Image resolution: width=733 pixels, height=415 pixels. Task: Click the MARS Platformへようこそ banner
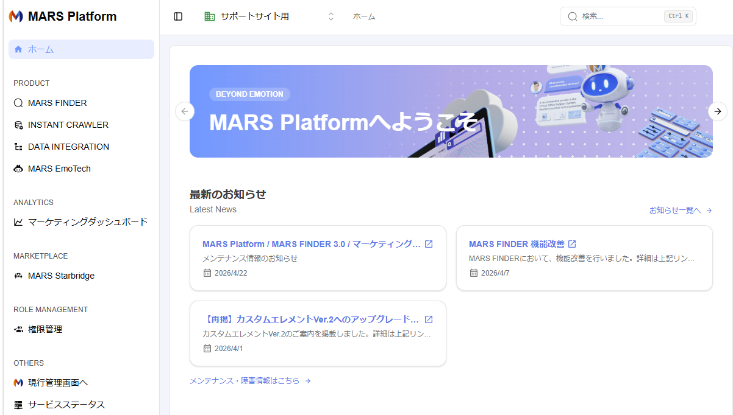pyautogui.click(x=451, y=111)
